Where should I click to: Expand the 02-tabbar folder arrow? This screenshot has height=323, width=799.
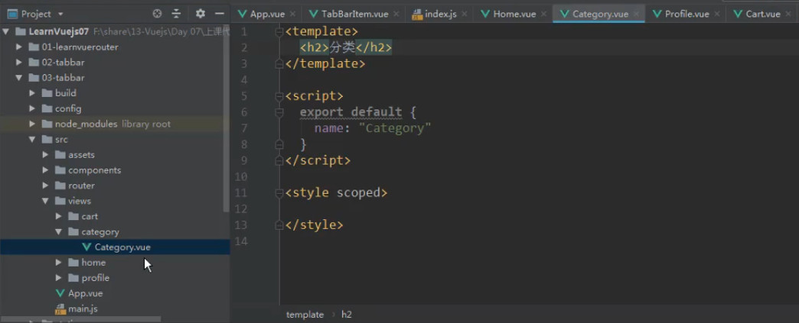pos(19,63)
